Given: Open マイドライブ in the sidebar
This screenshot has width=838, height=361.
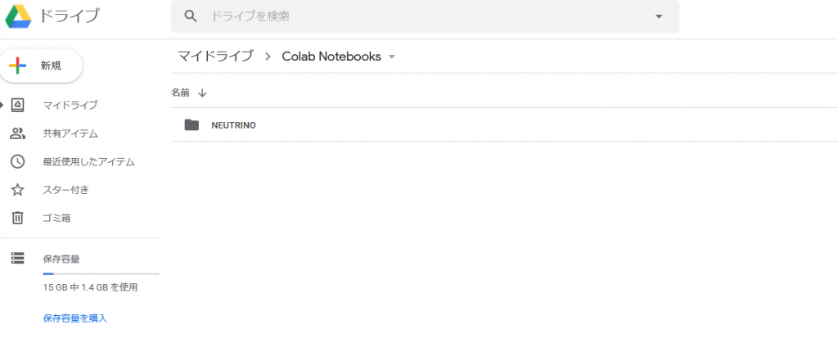Looking at the screenshot, I should (70, 106).
